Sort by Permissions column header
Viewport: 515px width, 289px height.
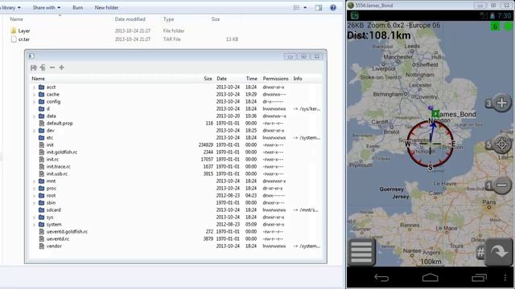[275, 79]
